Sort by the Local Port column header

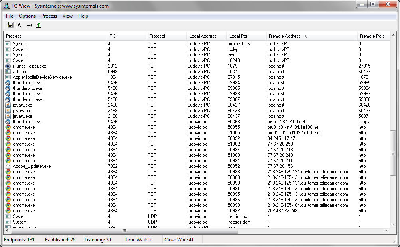(246, 36)
